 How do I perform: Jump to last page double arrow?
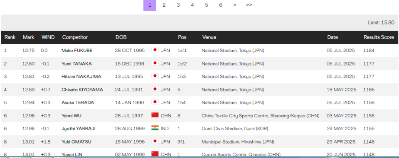tap(249, 5)
